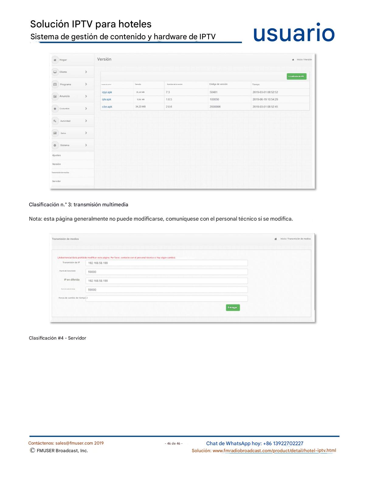Viewport: 372px width, 482px height.
Task: Open the Ajustes submenu item
Action: [57, 155]
